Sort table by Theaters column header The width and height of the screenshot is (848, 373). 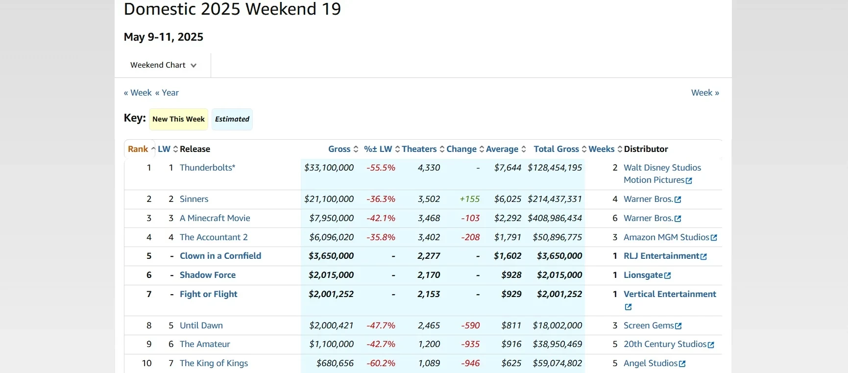(x=423, y=149)
